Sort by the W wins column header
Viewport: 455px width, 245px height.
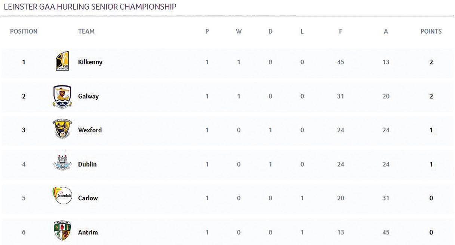pyautogui.click(x=239, y=32)
